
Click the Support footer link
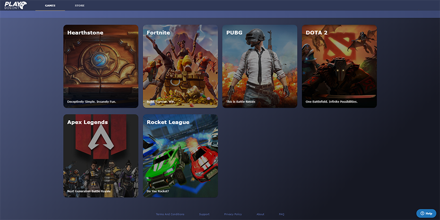point(204,214)
